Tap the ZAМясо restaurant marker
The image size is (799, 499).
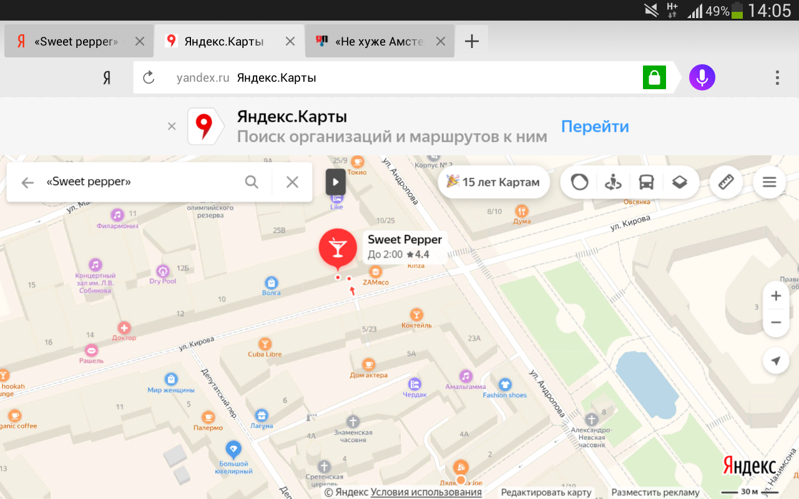click(376, 272)
